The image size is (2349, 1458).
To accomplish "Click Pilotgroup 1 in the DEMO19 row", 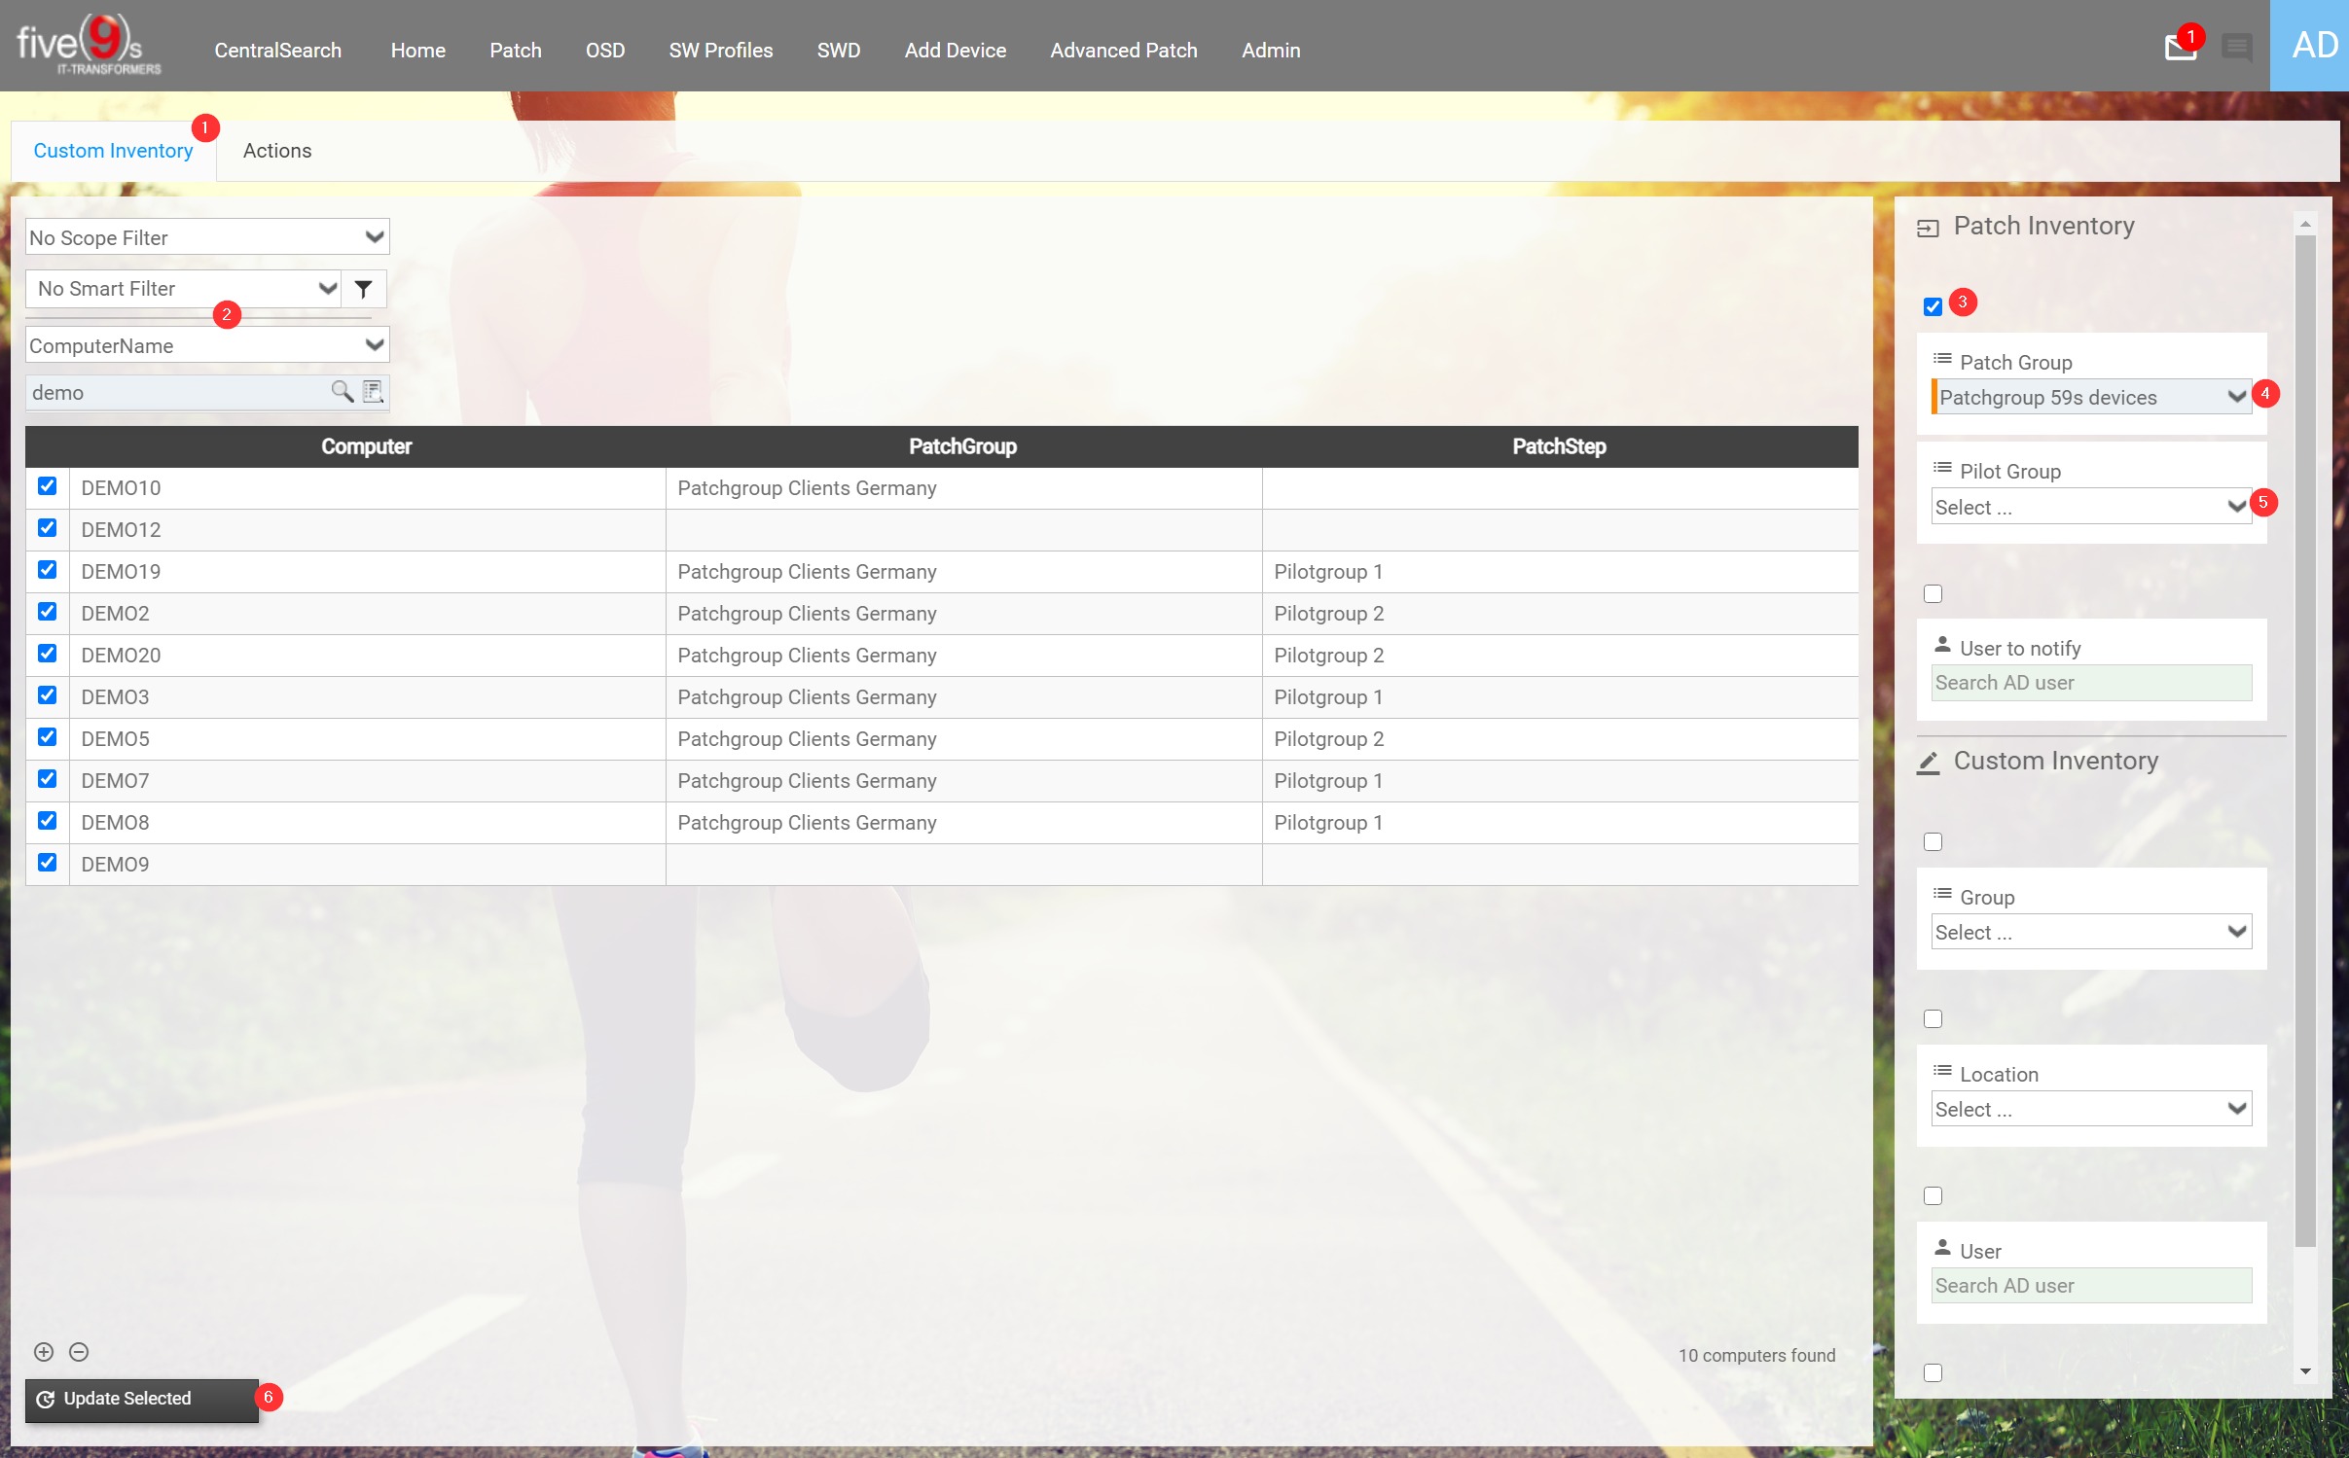I will [x=1328, y=572].
